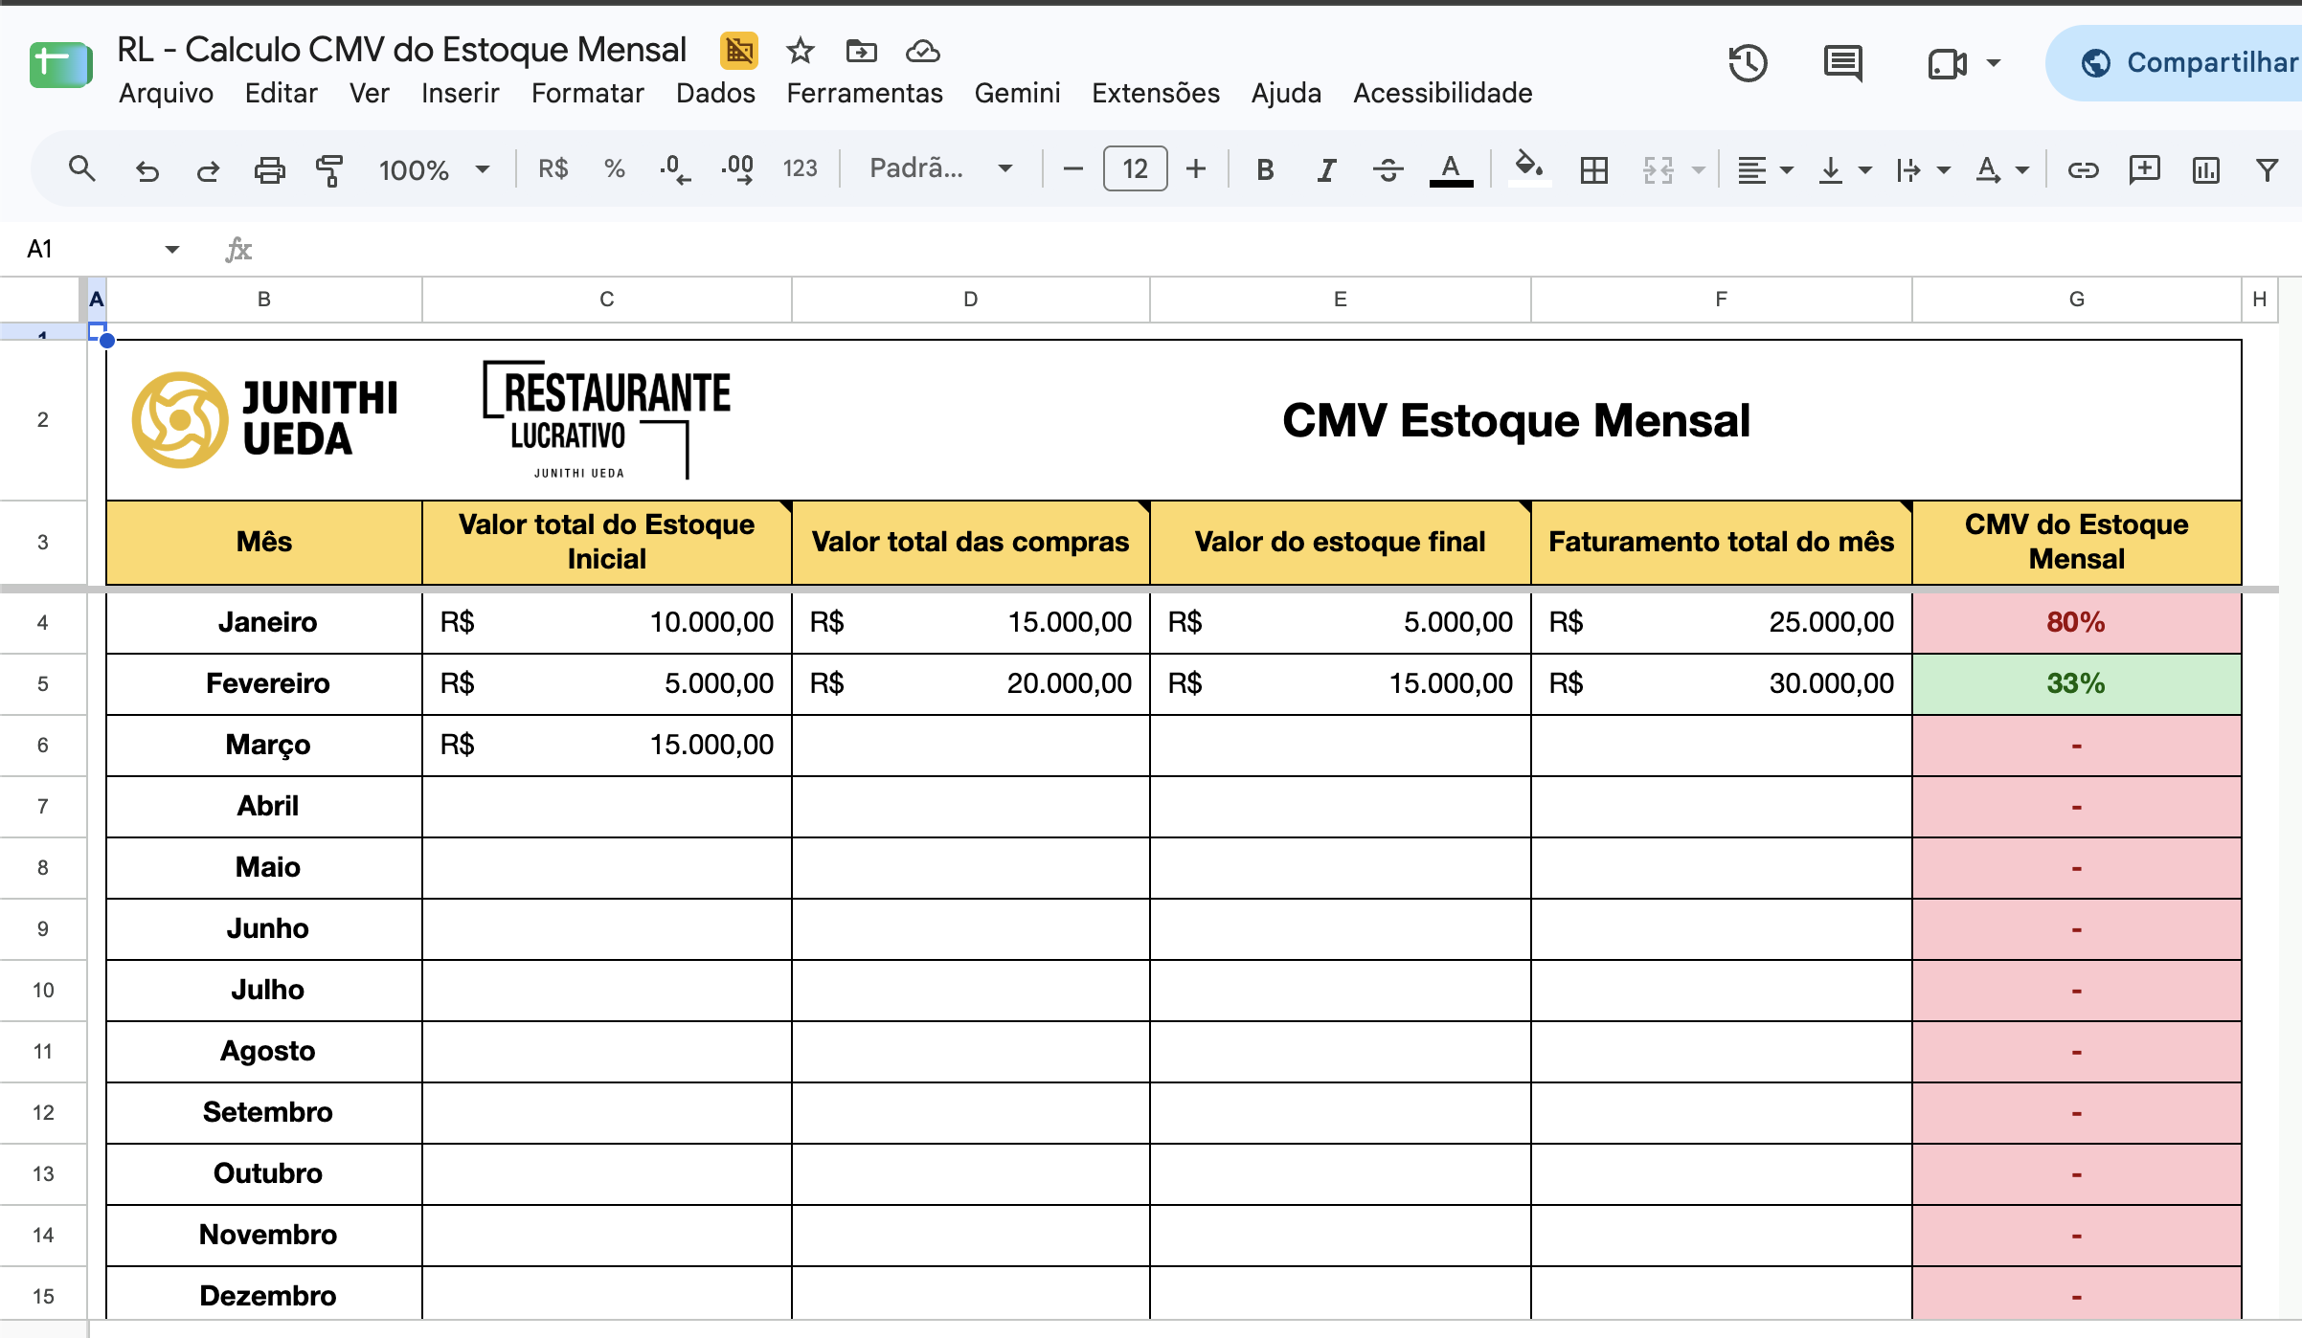Click the document title text

(402, 50)
